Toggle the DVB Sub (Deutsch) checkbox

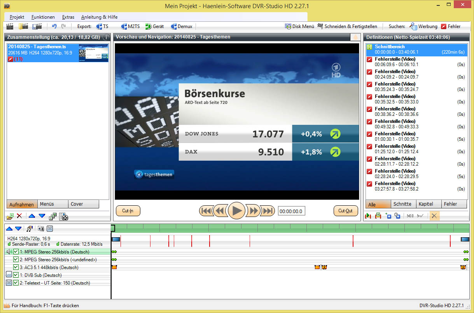(16, 275)
